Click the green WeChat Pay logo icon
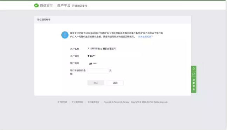This screenshot has height=130, width=227. tap(36, 6)
